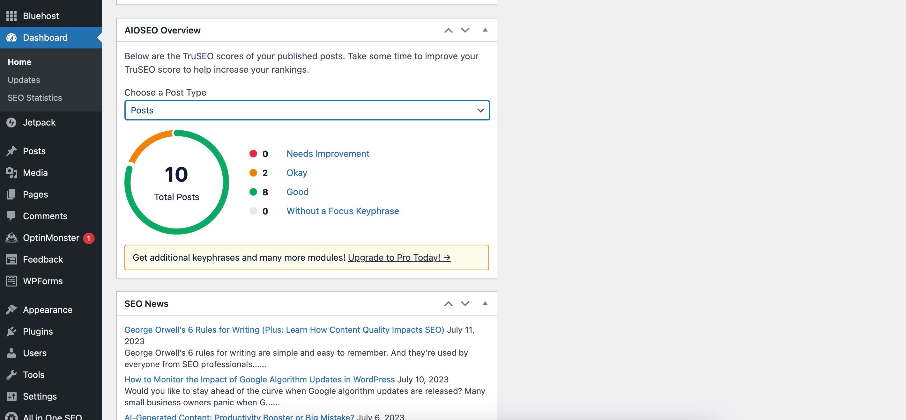Image resolution: width=906 pixels, height=420 pixels.
Task: Open the Updates submenu item
Action: coord(24,80)
